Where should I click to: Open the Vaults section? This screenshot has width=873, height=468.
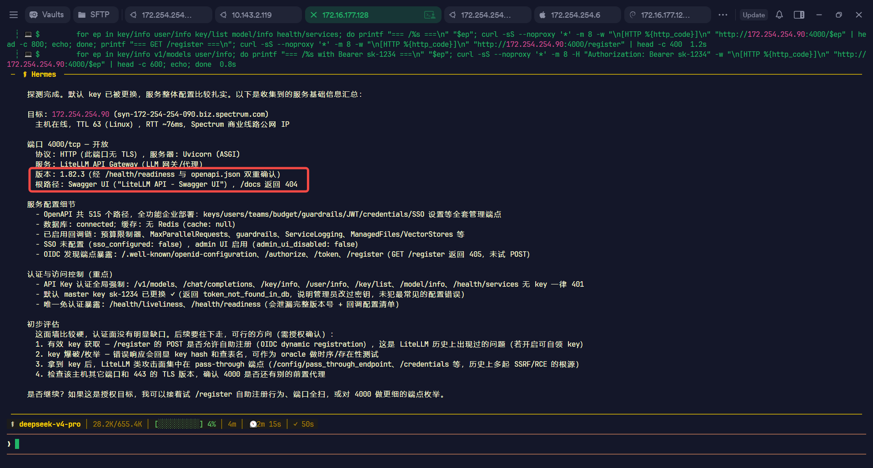coord(47,15)
